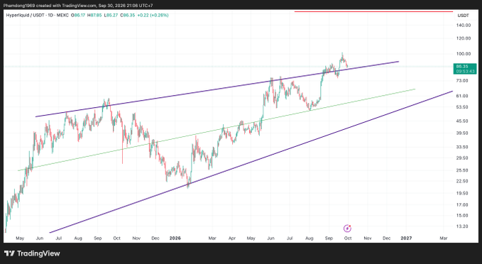Click the 13.20 price axis label
The width and height of the screenshot is (482, 264).
(462, 226)
